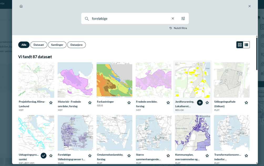Click the search magnifier icon
This screenshot has height=166, width=264.
pos(87,18)
